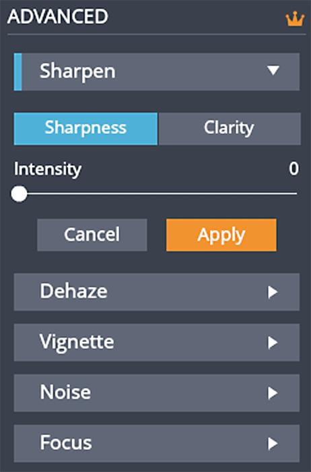The image size is (311, 472).
Task: Expand the Focus section
Action: pos(157,444)
